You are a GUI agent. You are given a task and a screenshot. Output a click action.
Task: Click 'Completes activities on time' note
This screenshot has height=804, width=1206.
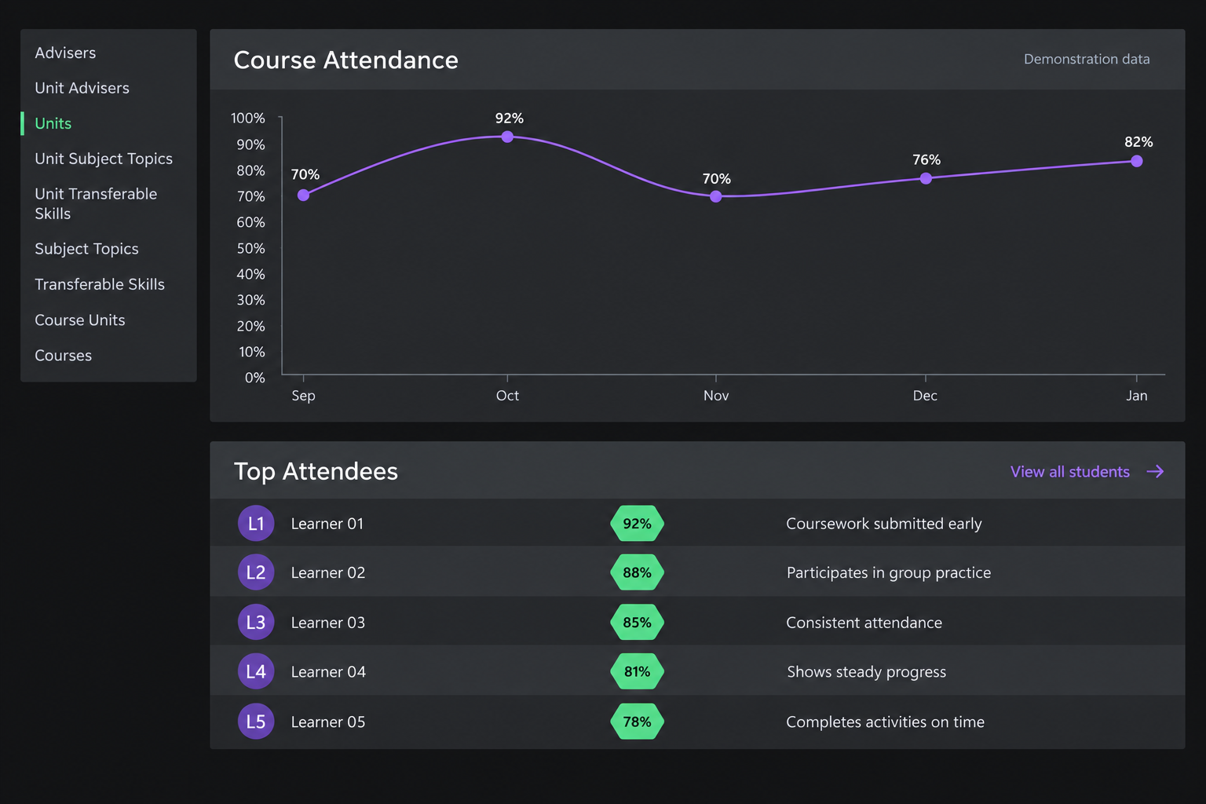click(886, 722)
